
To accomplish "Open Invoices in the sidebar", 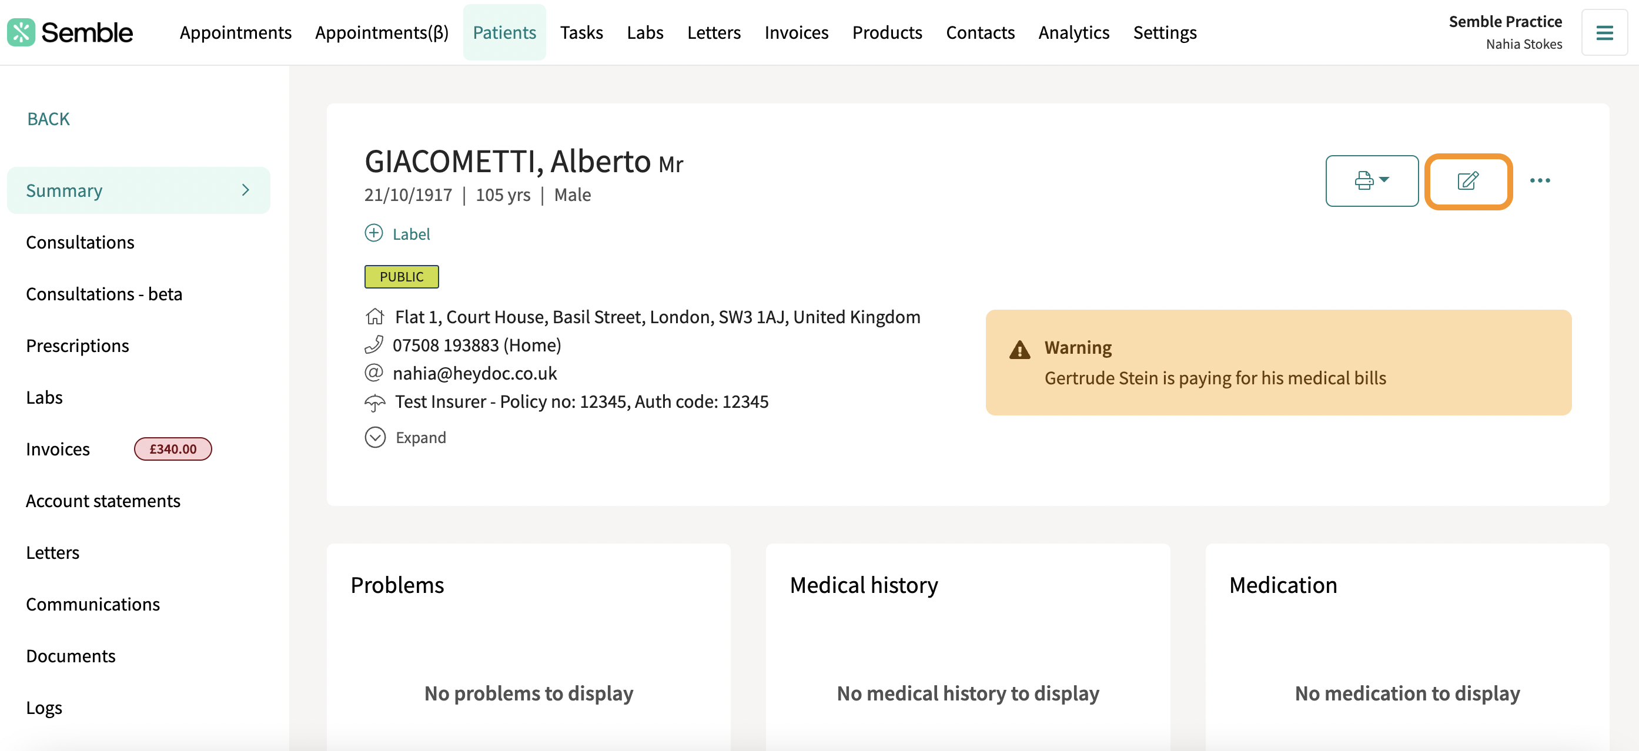I will coord(58,449).
